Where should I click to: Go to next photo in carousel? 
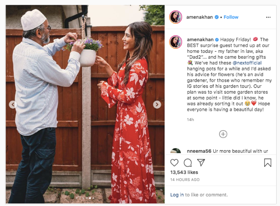click(157, 105)
